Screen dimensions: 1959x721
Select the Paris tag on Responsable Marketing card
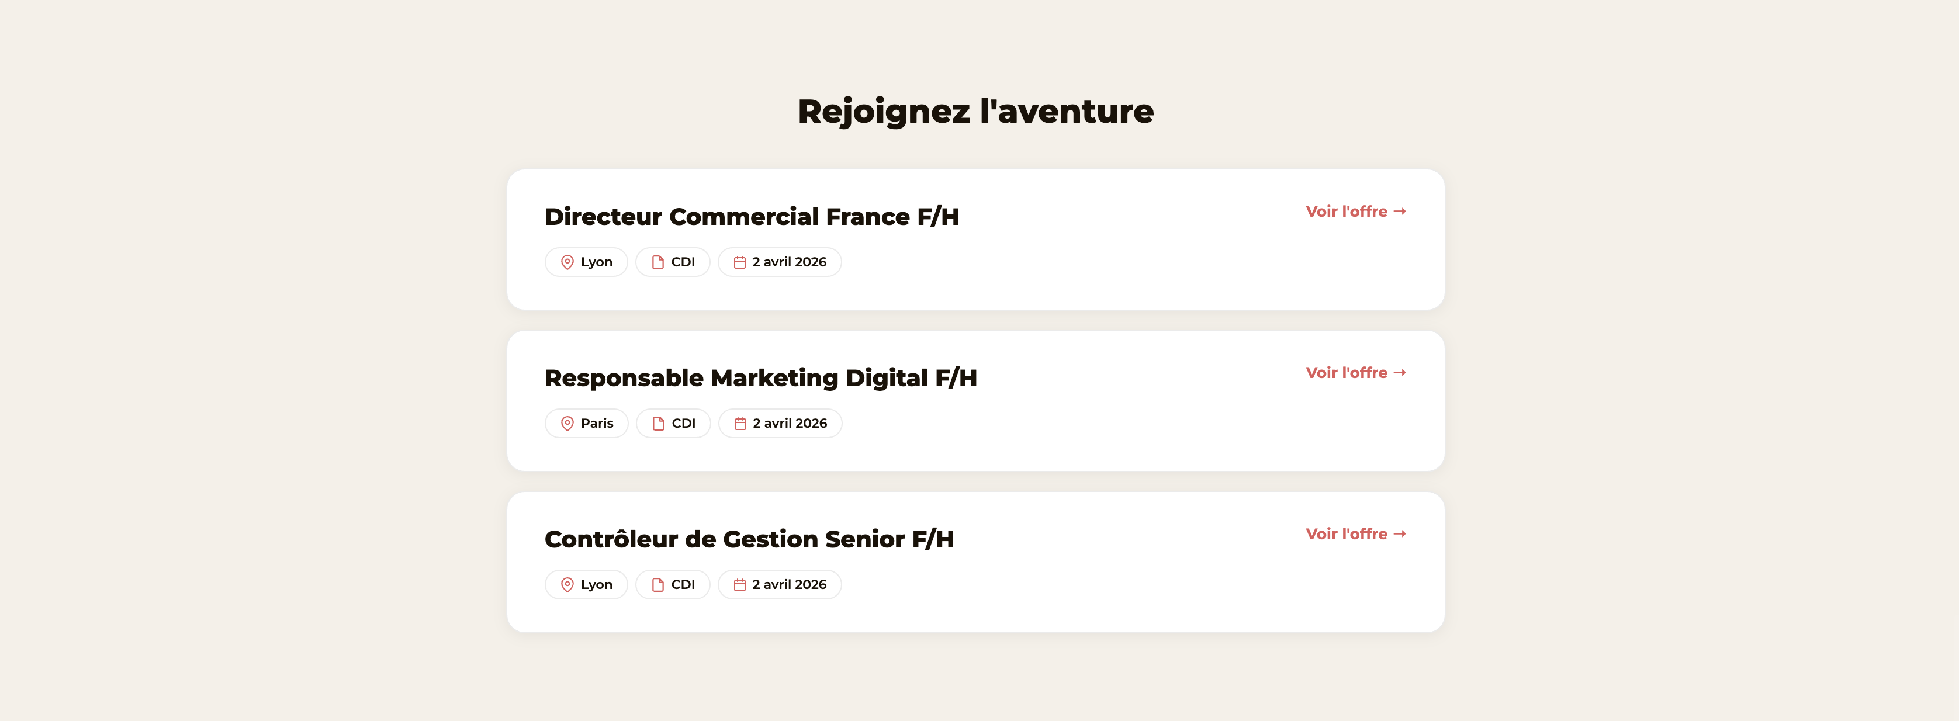[x=586, y=423]
